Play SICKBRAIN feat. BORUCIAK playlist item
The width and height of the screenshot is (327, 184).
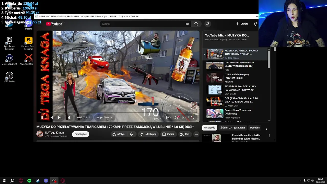(x=235, y=90)
